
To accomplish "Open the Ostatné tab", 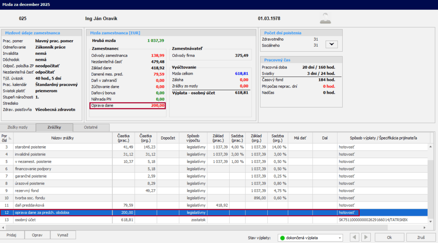I will tap(91, 127).
